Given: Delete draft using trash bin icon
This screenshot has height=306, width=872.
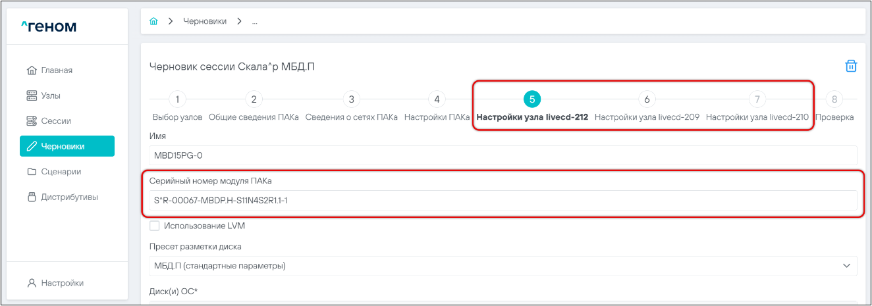Looking at the screenshot, I should tap(851, 66).
